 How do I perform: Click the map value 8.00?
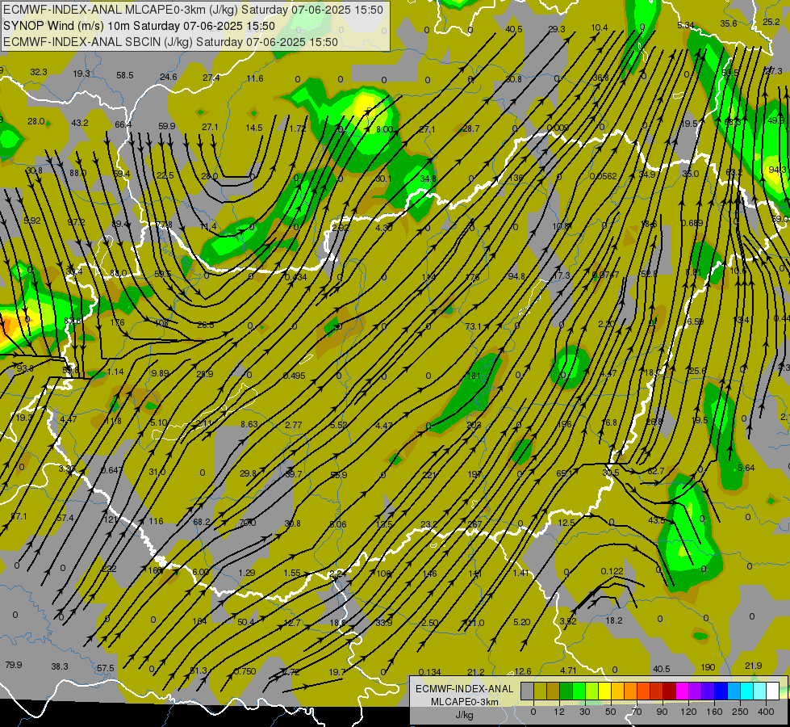pos(384,129)
